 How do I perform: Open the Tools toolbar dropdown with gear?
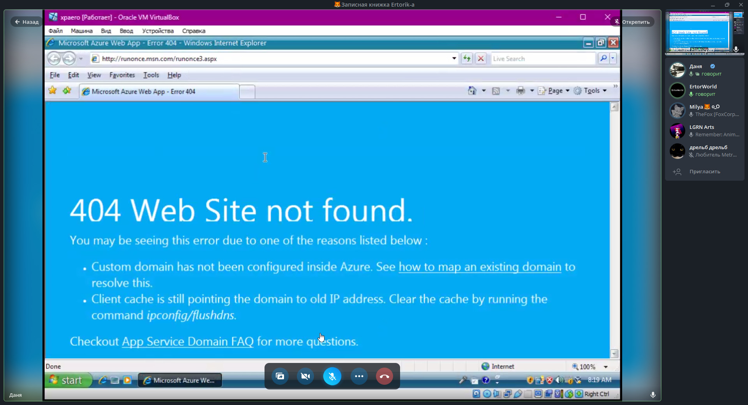click(590, 91)
